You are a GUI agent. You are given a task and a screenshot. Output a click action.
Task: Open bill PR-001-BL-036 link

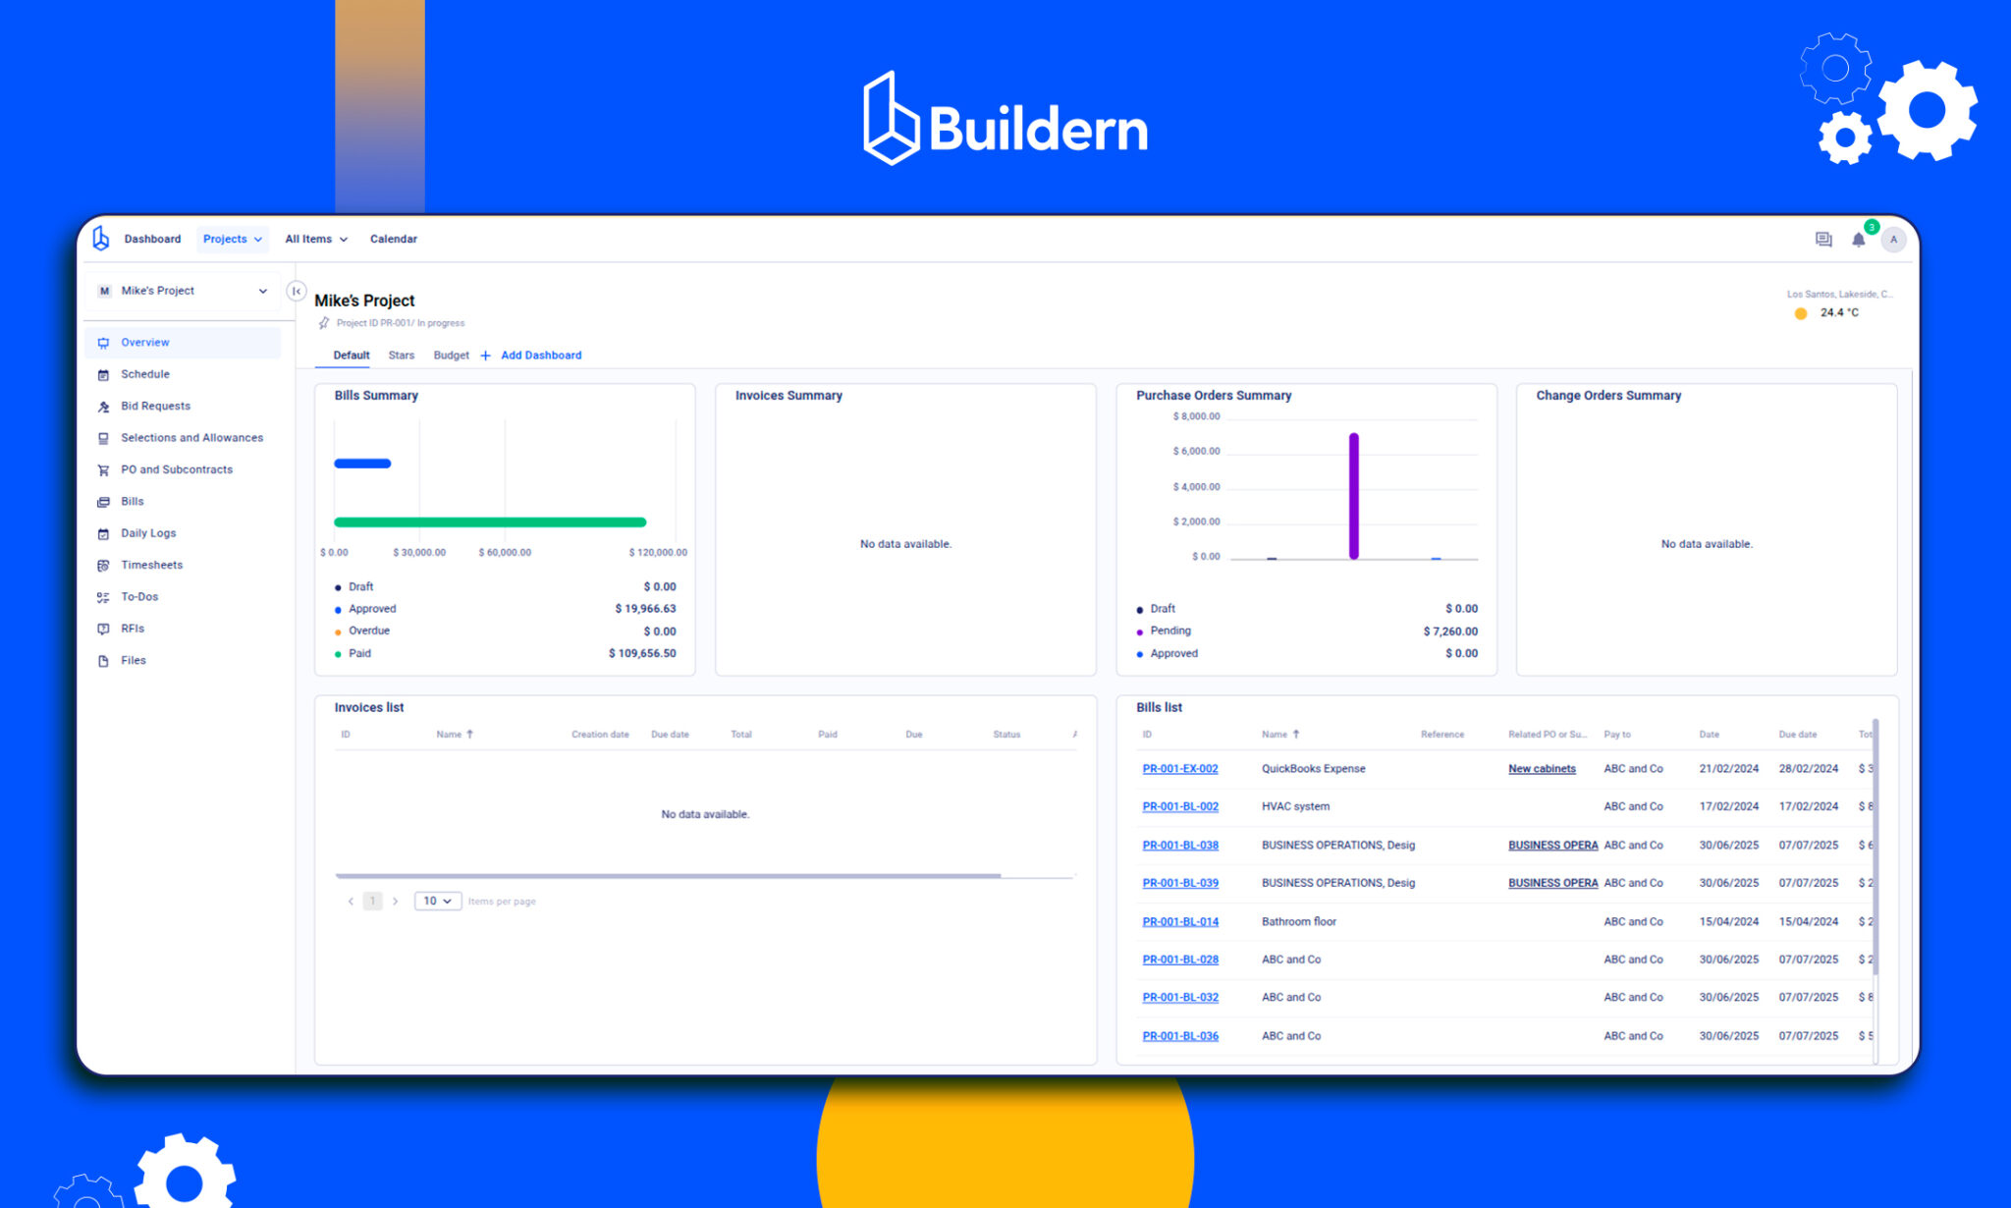point(1180,1036)
